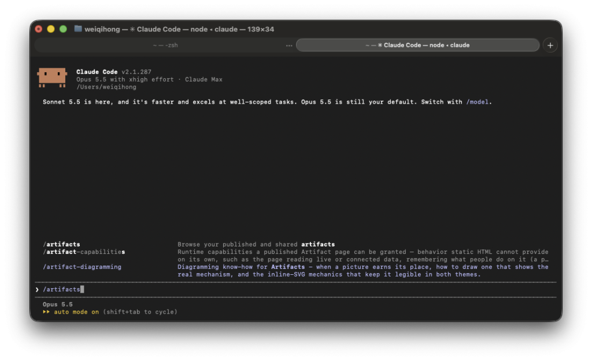This screenshot has width=592, height=361.
Task: Click the "Runtime capabilities a published Artifact" description
Action: click(x=363, y=256)
